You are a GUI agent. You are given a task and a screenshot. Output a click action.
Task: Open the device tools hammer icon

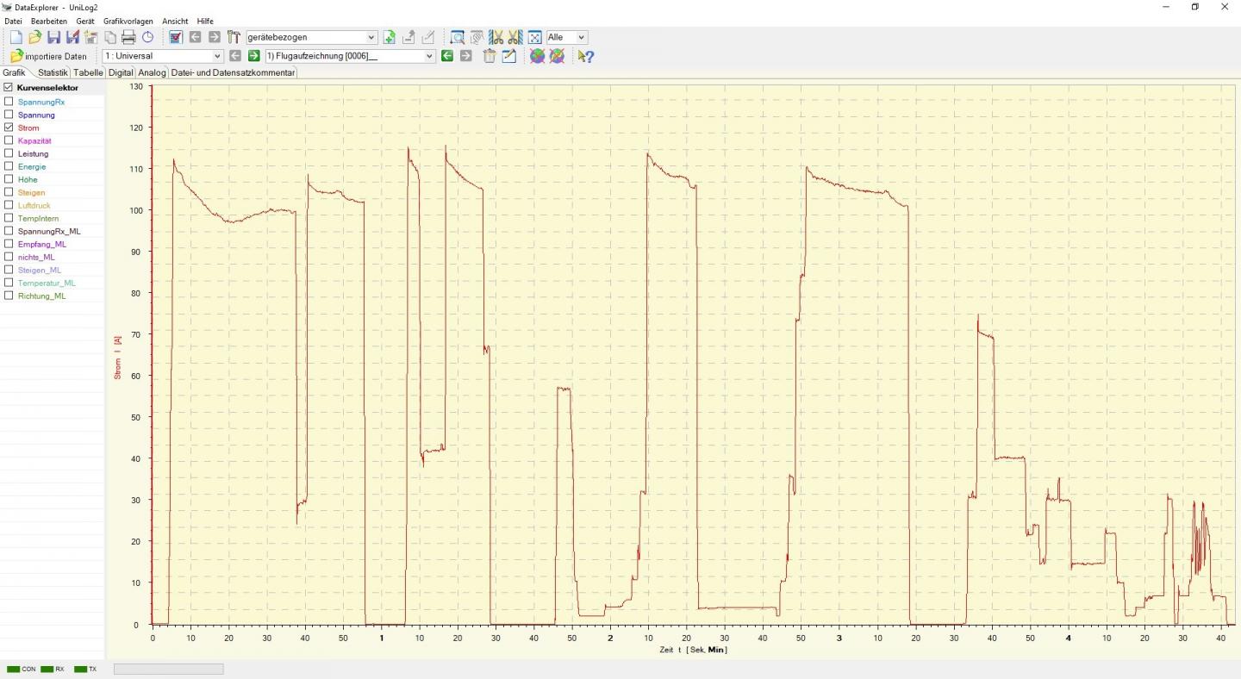click(234, 37)
